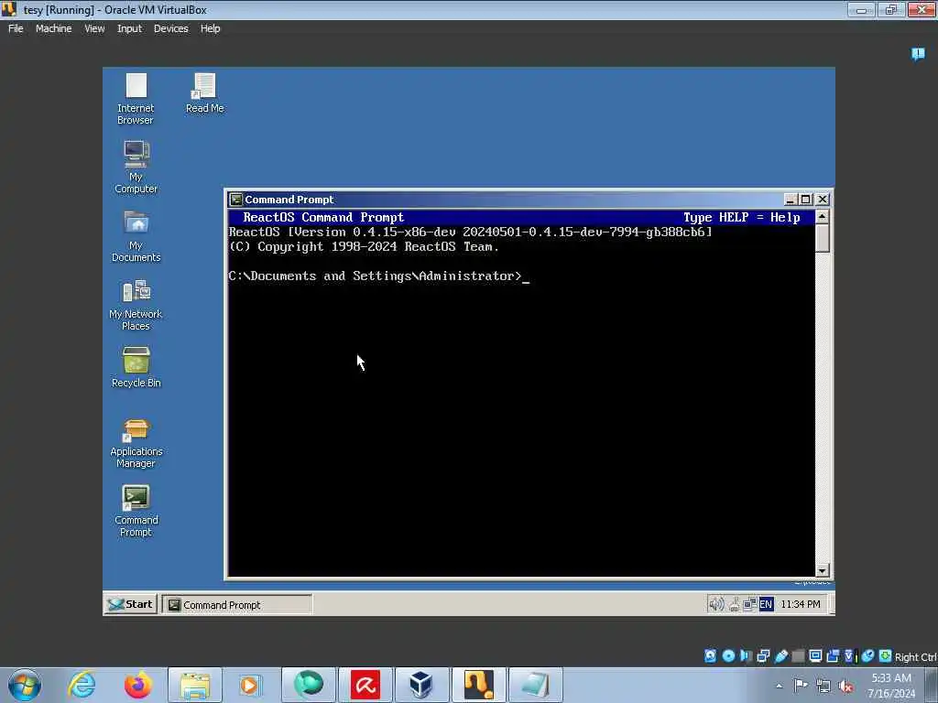Open Firefox from Windows taskbar
This screenshot has width=938, height=703.
click(x=137, y=685)
